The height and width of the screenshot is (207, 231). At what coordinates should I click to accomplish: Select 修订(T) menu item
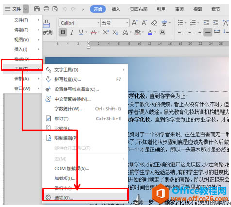click(x=85, y=118)
